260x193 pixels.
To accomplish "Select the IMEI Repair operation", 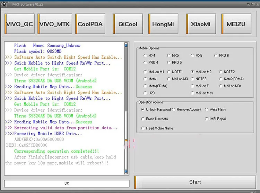I will [x=216, y=119].
